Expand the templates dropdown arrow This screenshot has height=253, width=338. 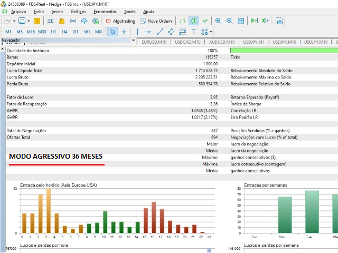[x=29, y=21]
